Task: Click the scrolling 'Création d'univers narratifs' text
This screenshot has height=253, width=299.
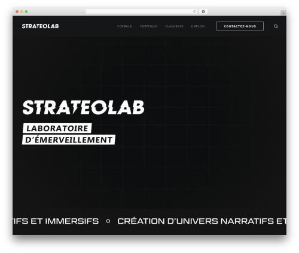Action: [x=202, y=221]
